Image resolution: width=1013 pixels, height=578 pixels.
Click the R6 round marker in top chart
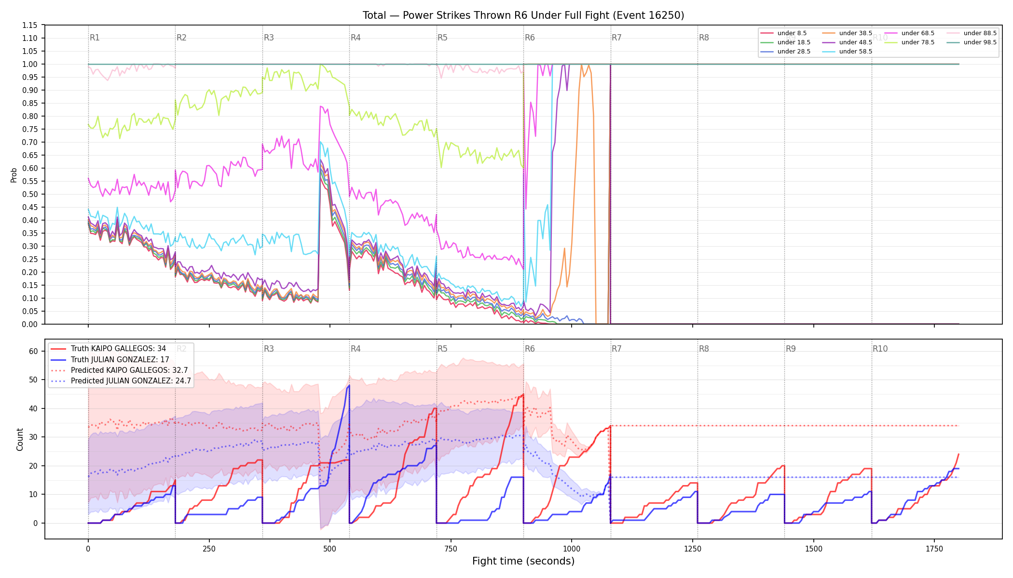click(530, 38)
